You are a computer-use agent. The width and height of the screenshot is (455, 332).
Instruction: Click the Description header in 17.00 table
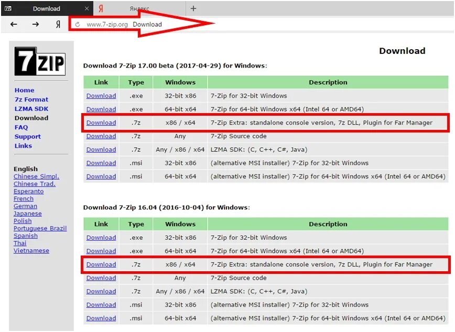tap(328, 82)
